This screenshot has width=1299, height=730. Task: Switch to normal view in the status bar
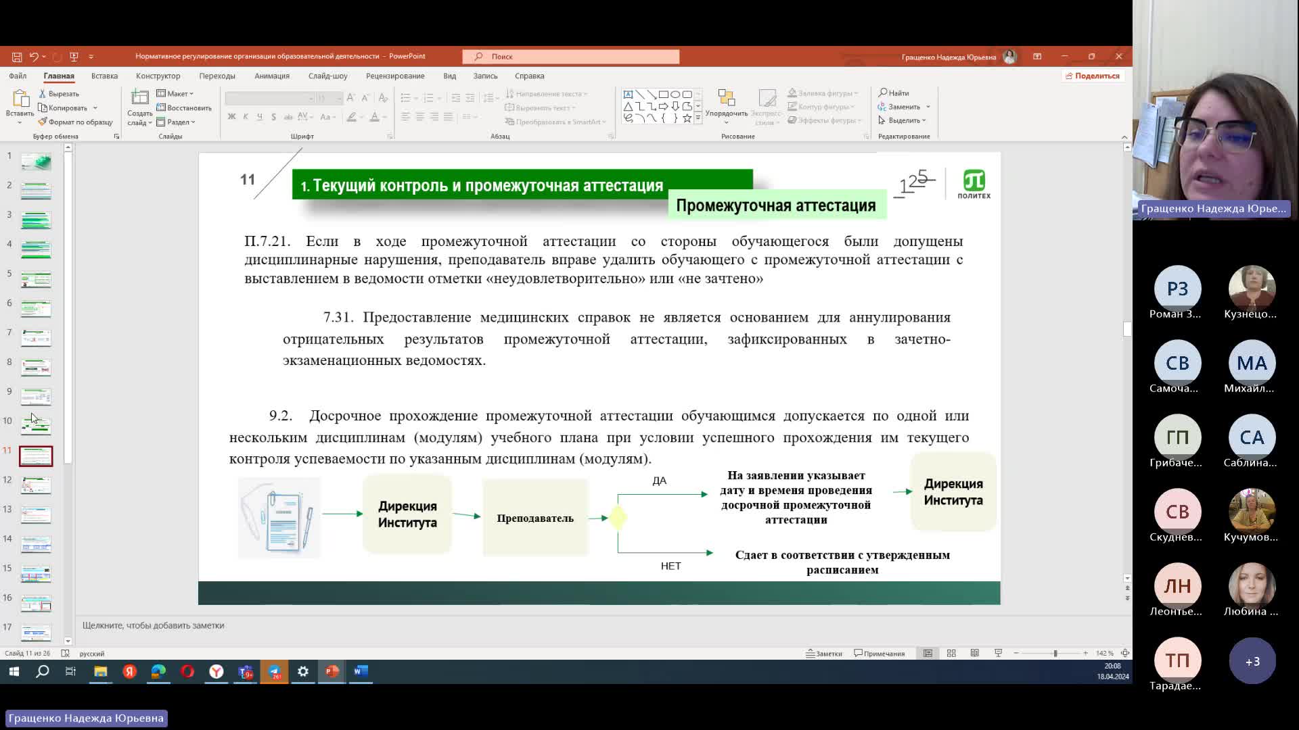928,653
